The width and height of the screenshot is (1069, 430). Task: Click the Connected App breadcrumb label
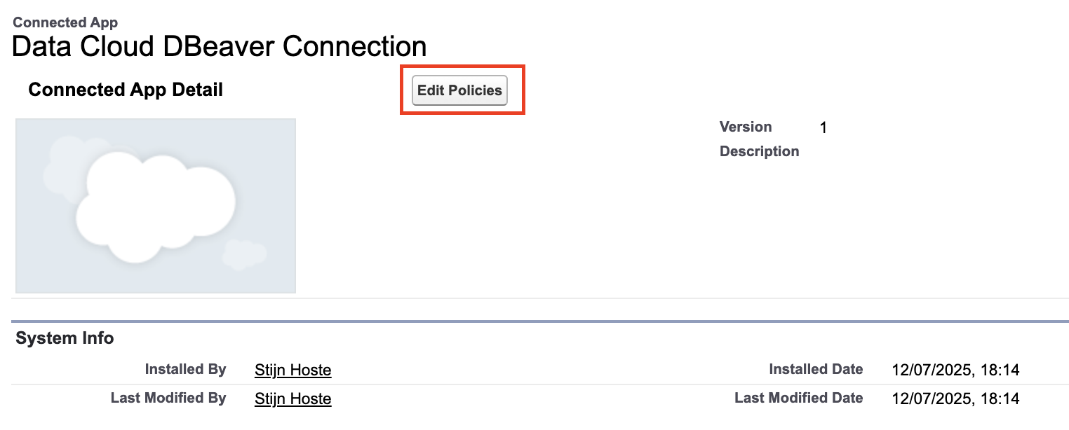(x=65, y=22)
